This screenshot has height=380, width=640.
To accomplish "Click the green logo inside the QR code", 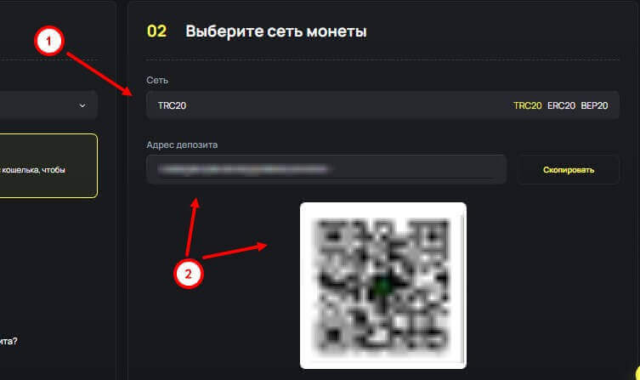I will 382,286.
